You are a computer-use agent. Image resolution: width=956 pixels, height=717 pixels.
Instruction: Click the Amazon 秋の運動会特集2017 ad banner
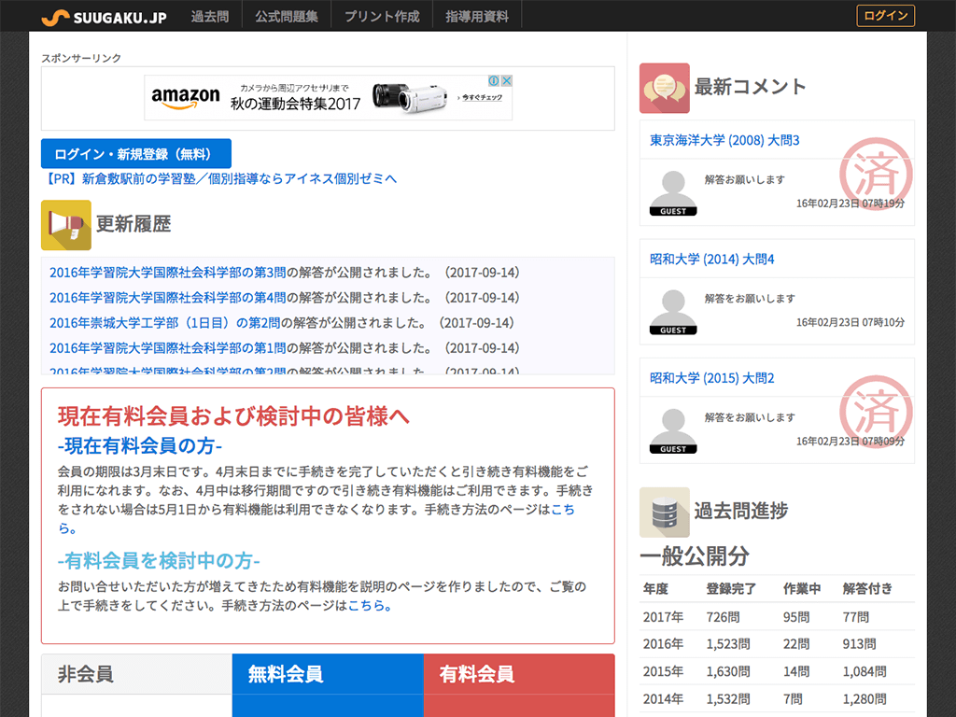coord(327,97)
